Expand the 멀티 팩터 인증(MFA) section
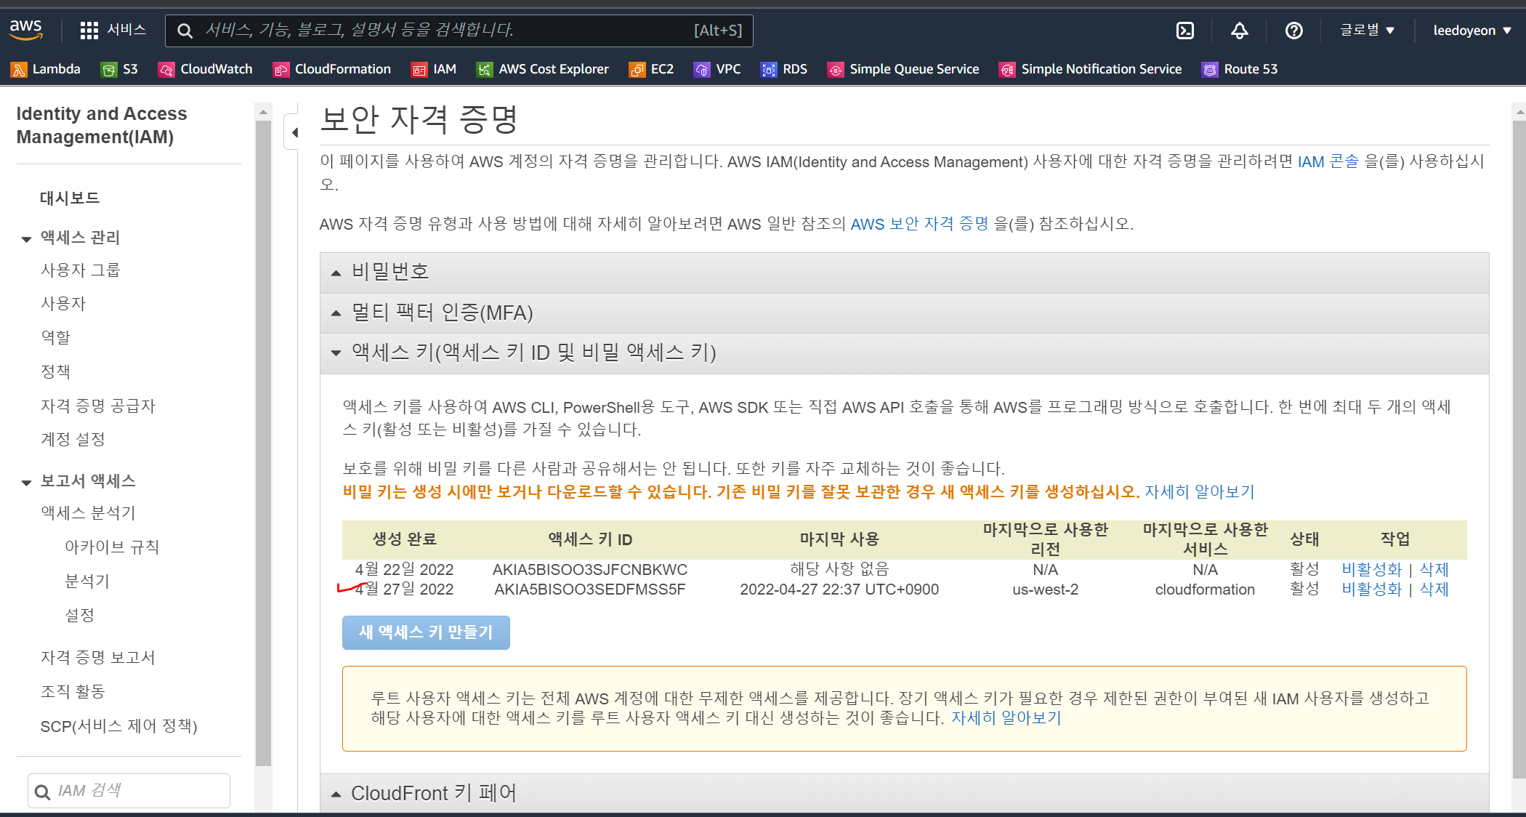The image size is (1526, 817). (442, 313)
